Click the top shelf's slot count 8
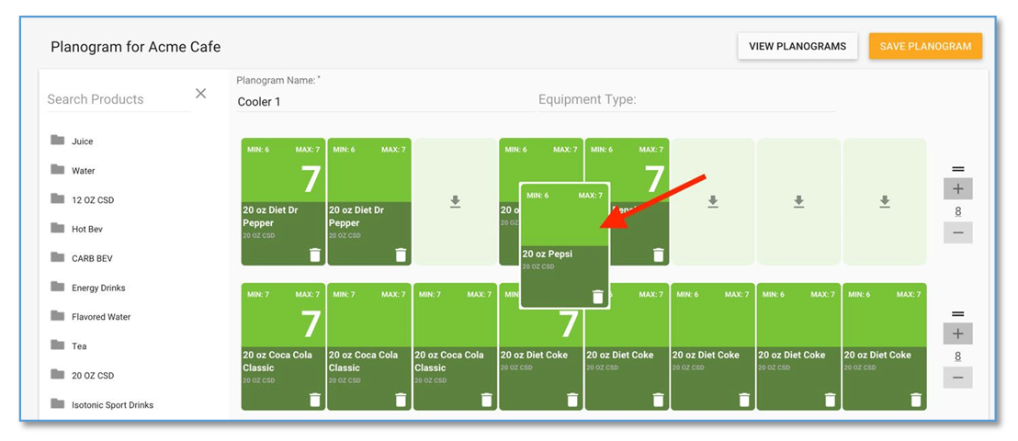 pos(957,211)
